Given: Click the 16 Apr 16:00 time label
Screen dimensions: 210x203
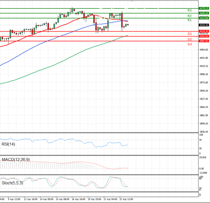Looking at the screenshot, I should pos(78,199).
